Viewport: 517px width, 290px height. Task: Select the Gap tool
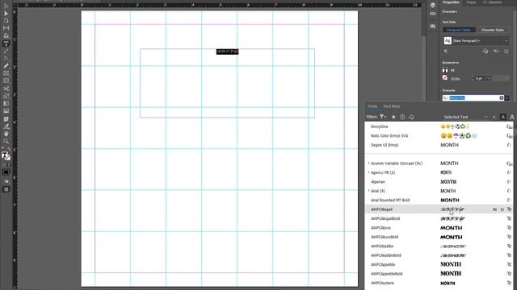click(x=6, y=28)
